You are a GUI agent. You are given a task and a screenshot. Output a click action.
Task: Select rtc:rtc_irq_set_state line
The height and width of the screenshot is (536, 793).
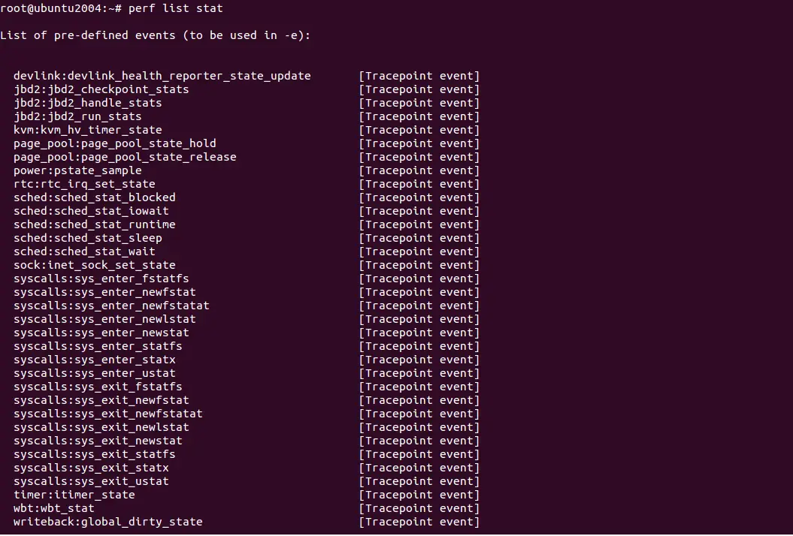(84, 184)
